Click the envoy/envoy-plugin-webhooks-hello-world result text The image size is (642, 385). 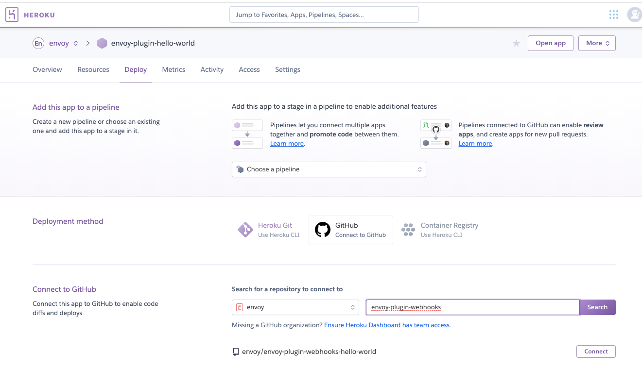[309, 352]
